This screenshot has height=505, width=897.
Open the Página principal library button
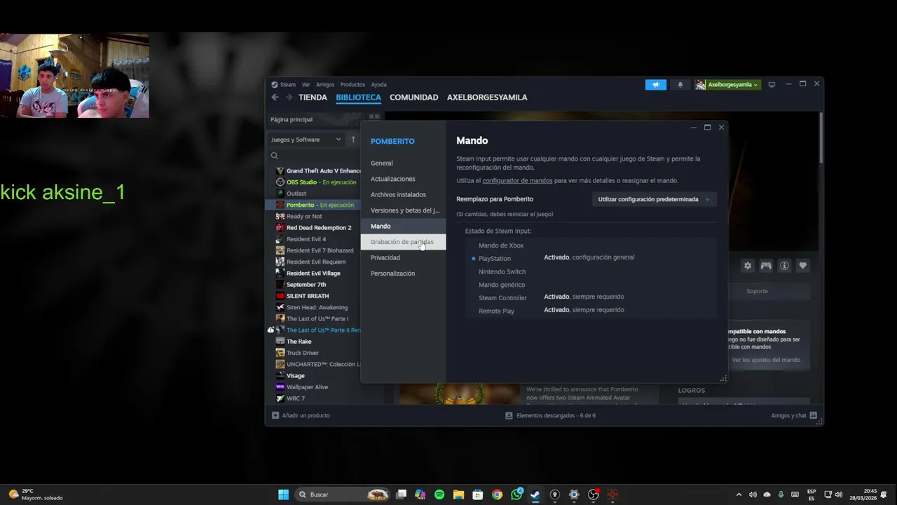coord(292,119)
